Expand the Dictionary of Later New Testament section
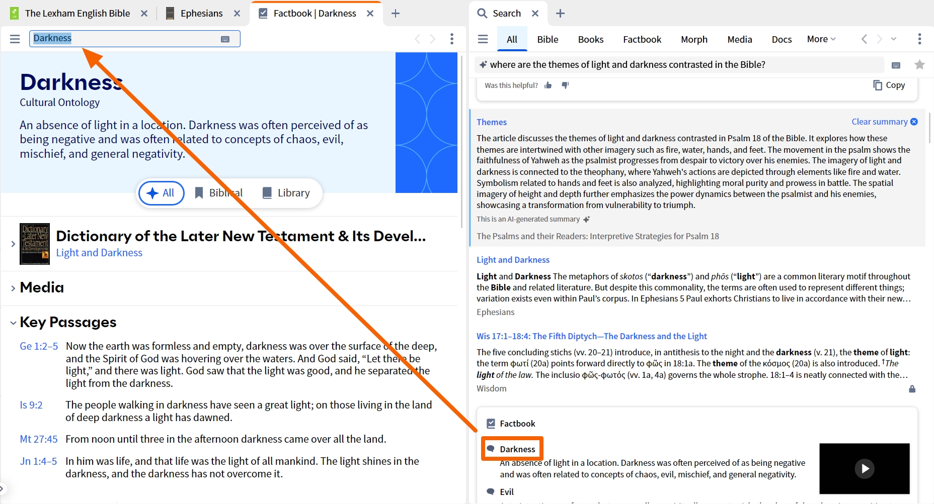This screenshot has height=504, width=934. [13, 244]
